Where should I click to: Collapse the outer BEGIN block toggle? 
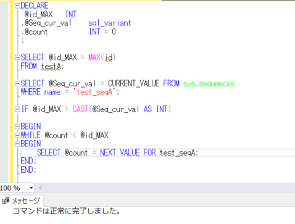(17, 127)
